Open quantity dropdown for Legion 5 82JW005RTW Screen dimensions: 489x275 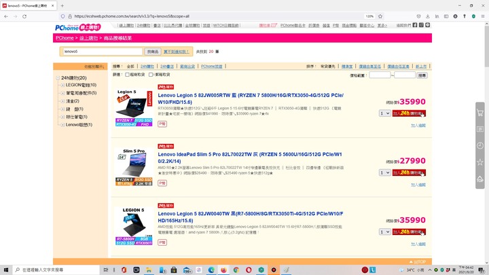coord(385,113)
